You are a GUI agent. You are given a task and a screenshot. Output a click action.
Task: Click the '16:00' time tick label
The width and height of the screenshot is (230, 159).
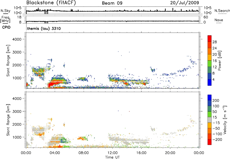point(141,153)
